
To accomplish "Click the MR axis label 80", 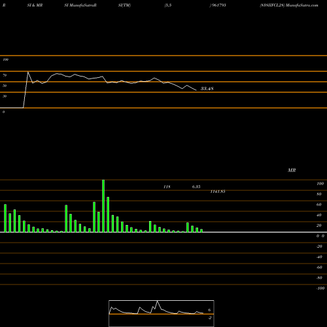I will (x=319, y=194).
